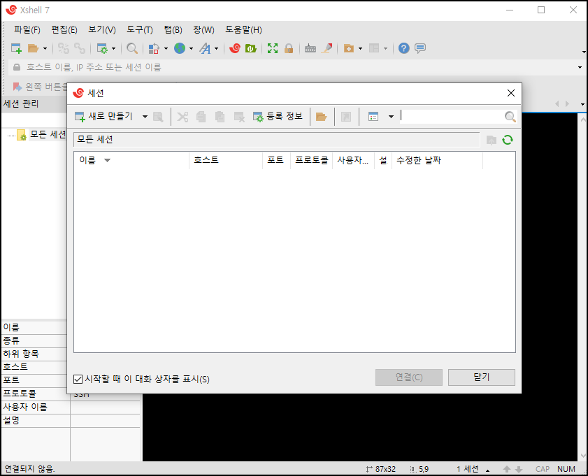The height and width of the screenshot is (476, 588).
Task: Open session properties icon in main toolbar
Action: point(102,48)
